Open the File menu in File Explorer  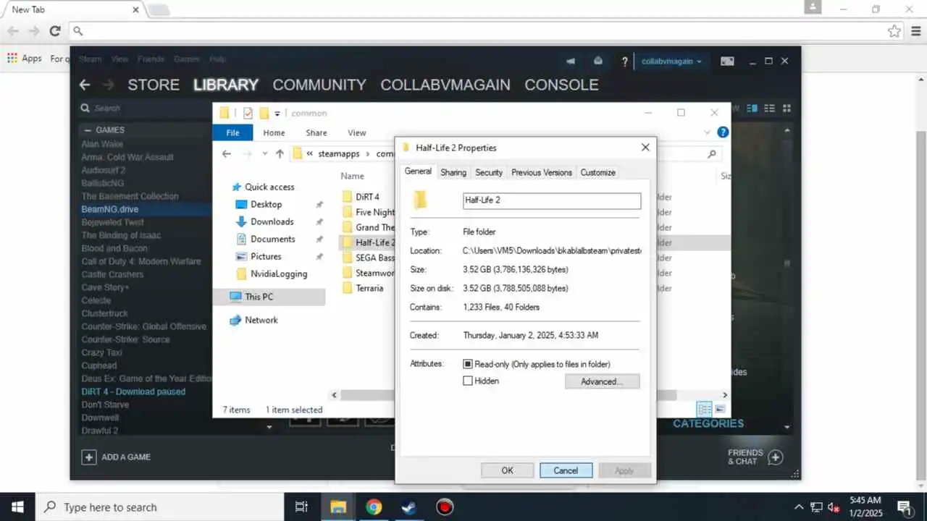[232, 132]
